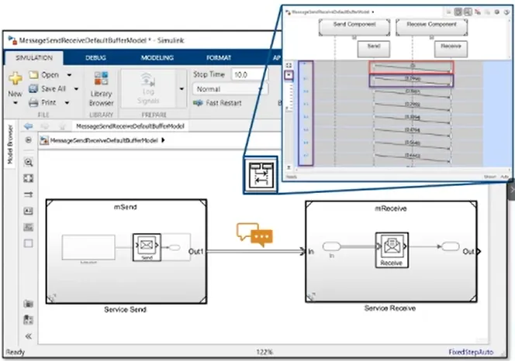The width and height of the screenshot is (515, 361).
Task: Switch to the DEBUG tab
Action: pos(95,58)
